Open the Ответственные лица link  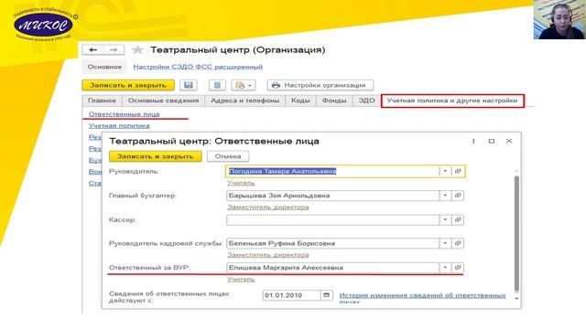tap(125, 114)
